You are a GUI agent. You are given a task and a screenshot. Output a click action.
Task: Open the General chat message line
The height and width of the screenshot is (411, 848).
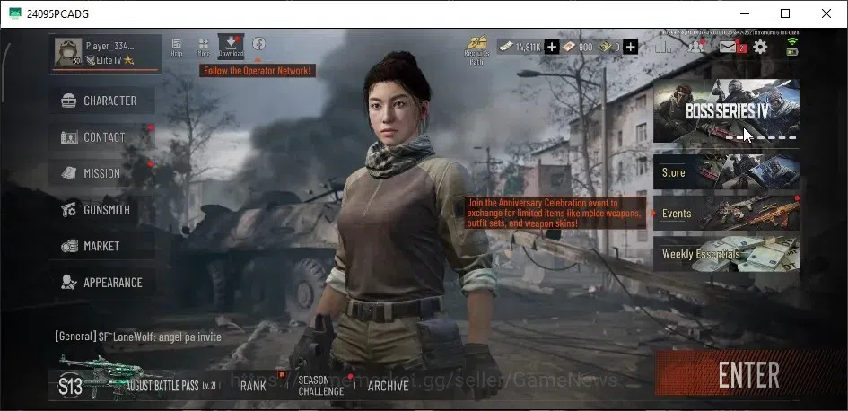[138, 337]
